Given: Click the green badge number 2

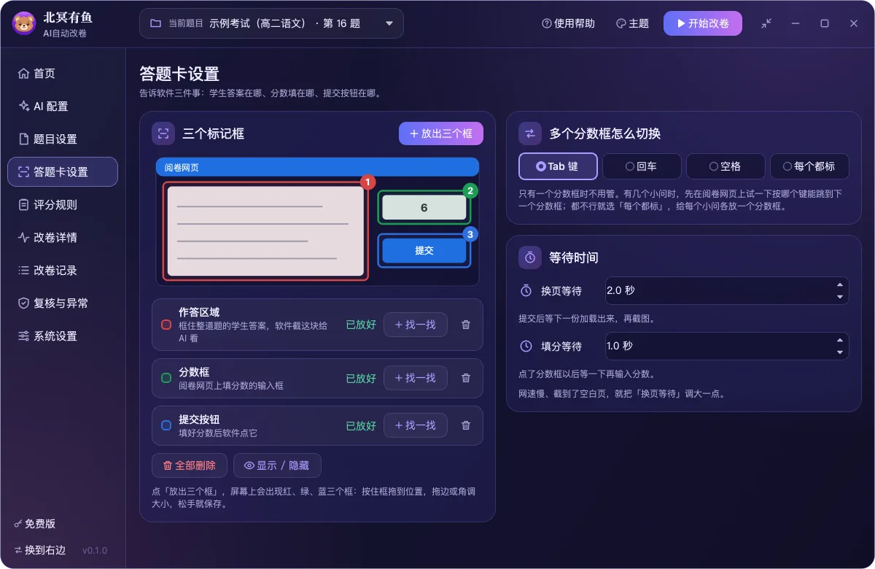Looking at the screenshot, I should [470, 191].
